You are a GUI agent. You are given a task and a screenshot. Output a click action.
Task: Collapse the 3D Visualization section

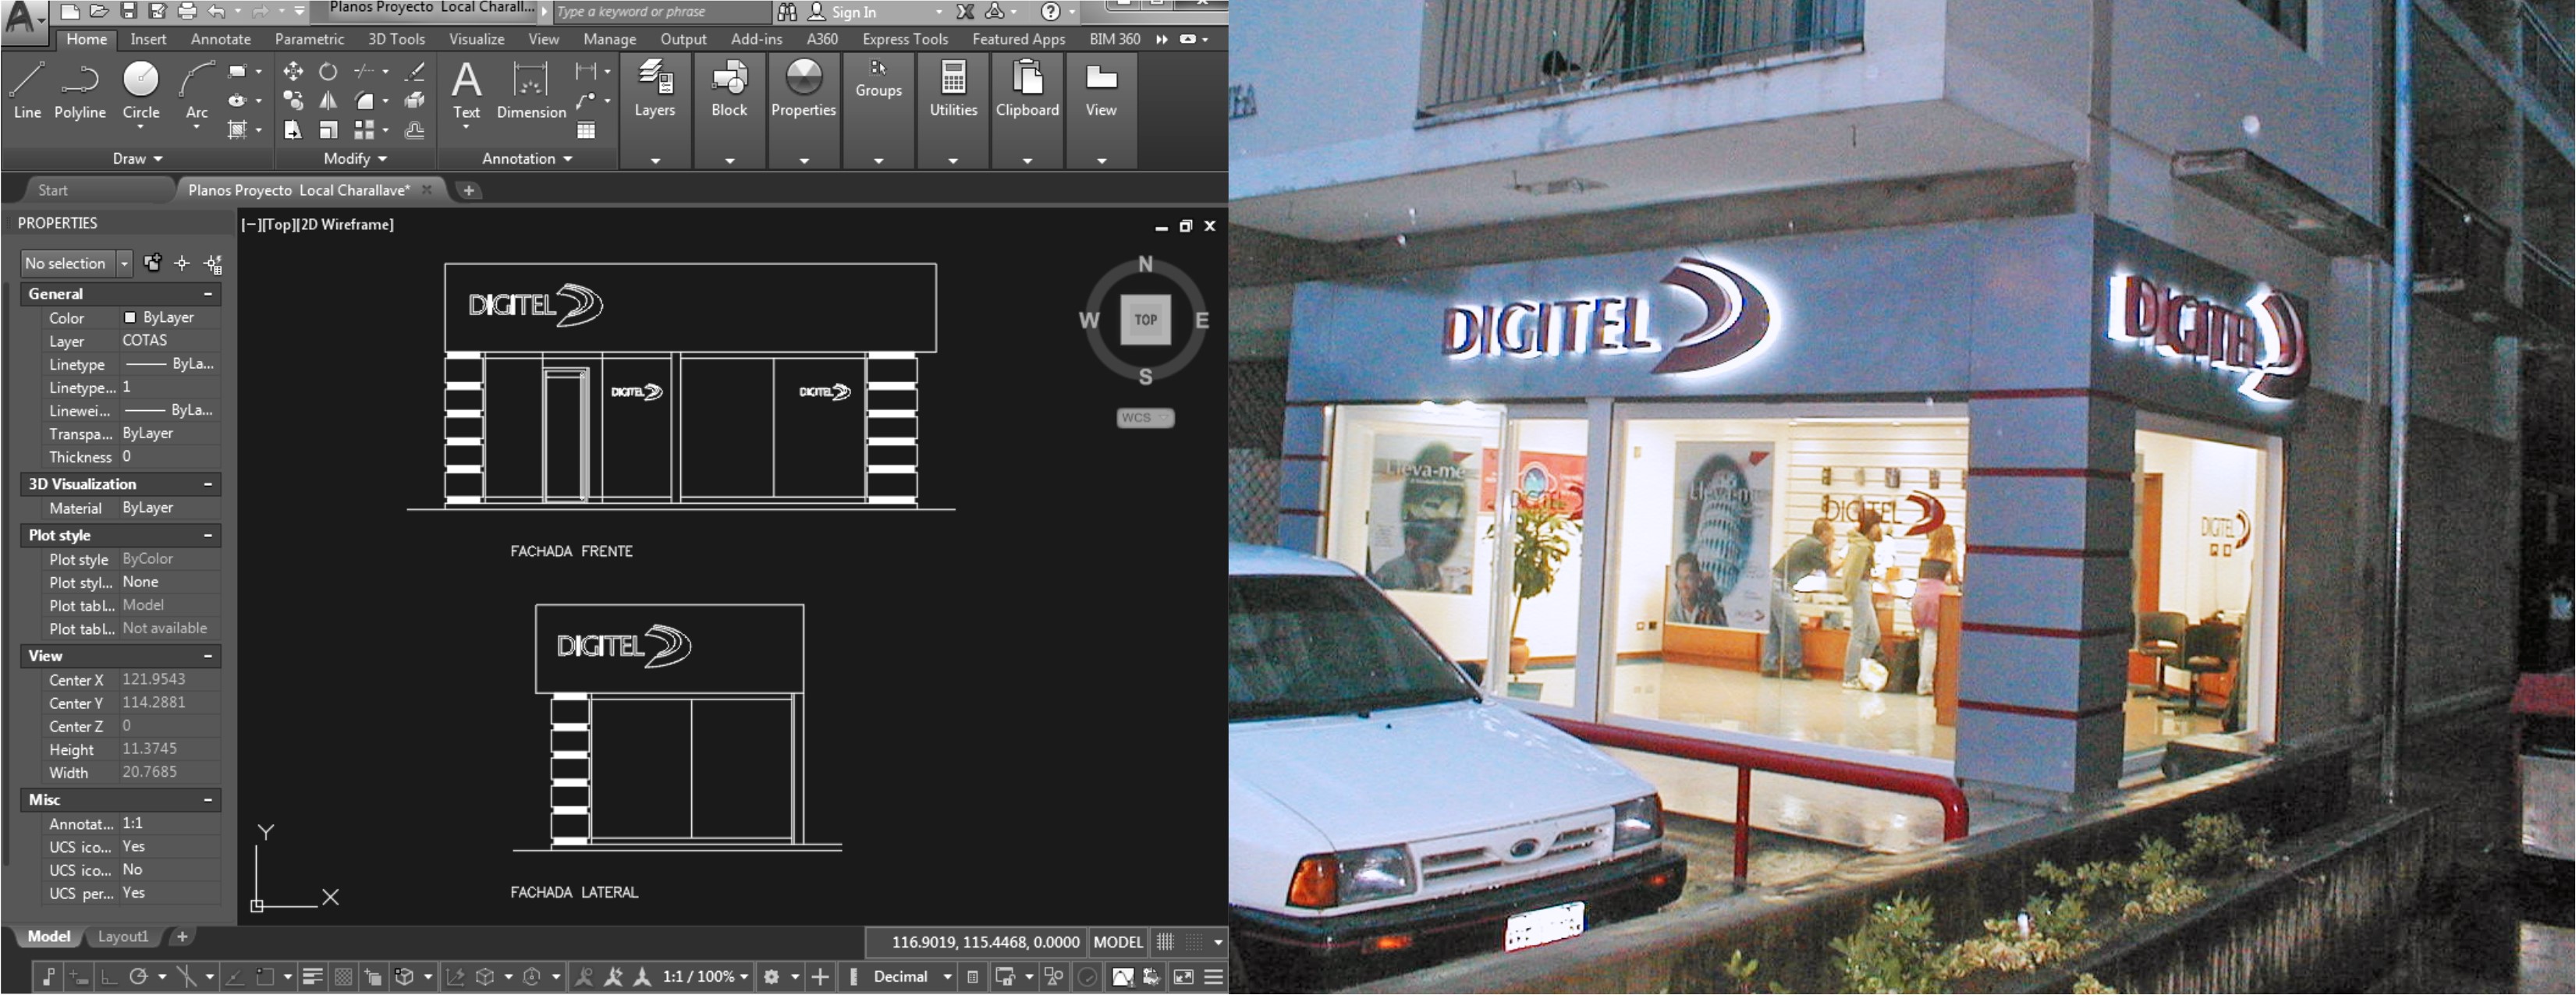pos(208,484)
